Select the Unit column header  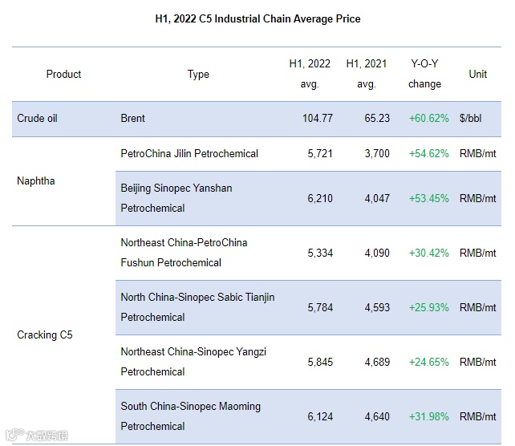coord(477,74)
